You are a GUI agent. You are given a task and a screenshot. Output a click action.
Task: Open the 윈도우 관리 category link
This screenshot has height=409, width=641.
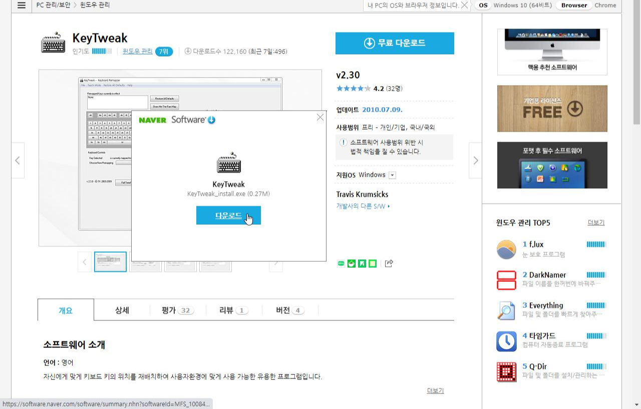138,51
